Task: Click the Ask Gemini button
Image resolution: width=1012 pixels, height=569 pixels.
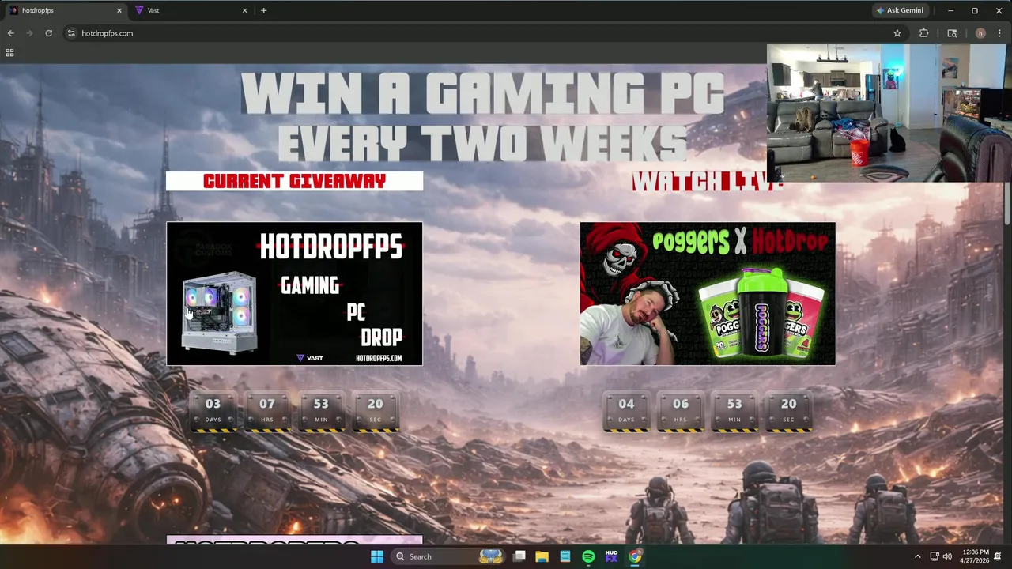Action: pos(900,10)
